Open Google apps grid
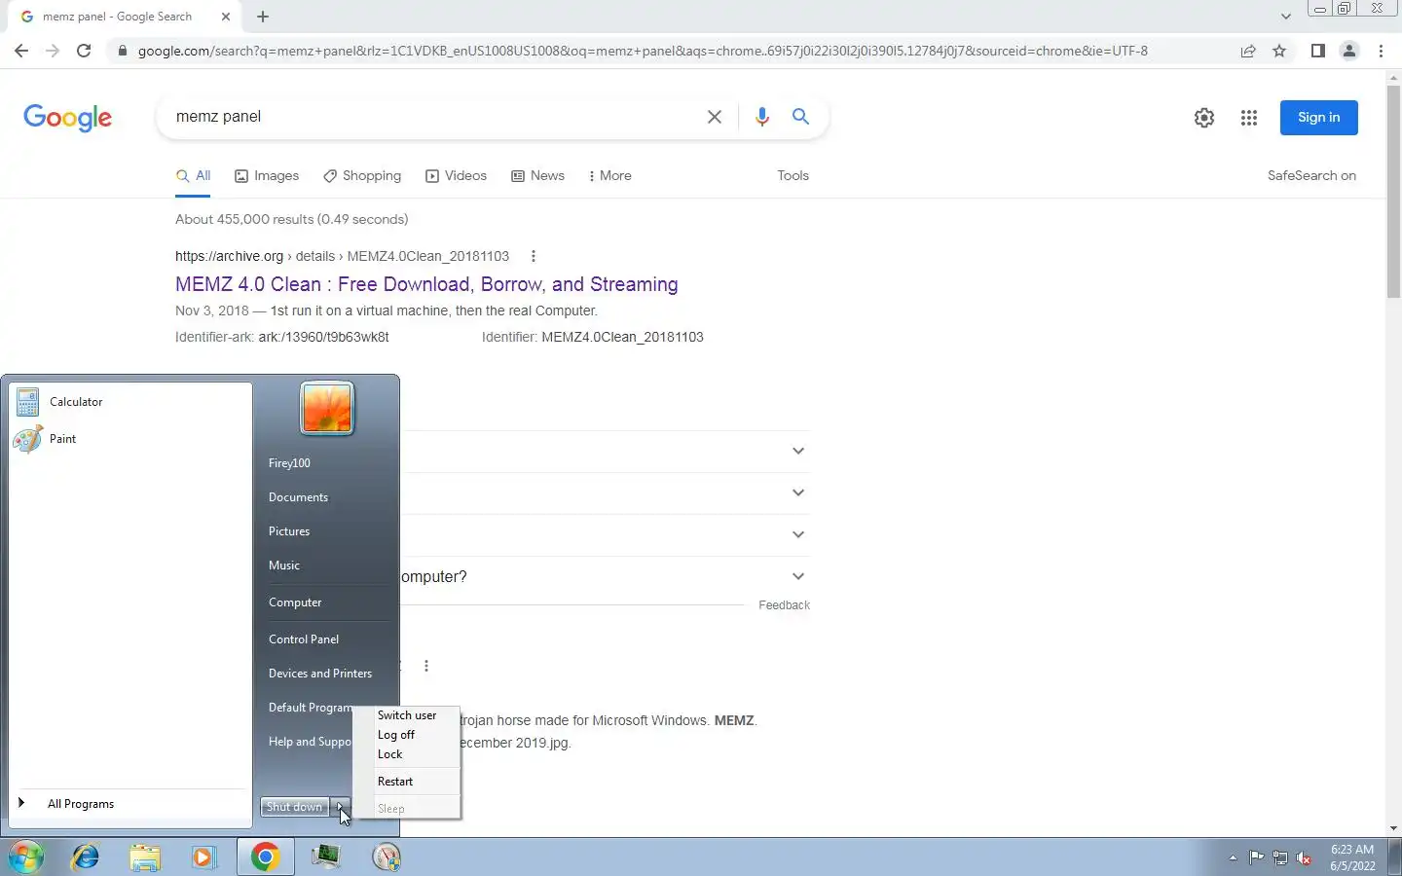Image resolution: width=1402 pixels, height=876 pixels. point(1249,118)
